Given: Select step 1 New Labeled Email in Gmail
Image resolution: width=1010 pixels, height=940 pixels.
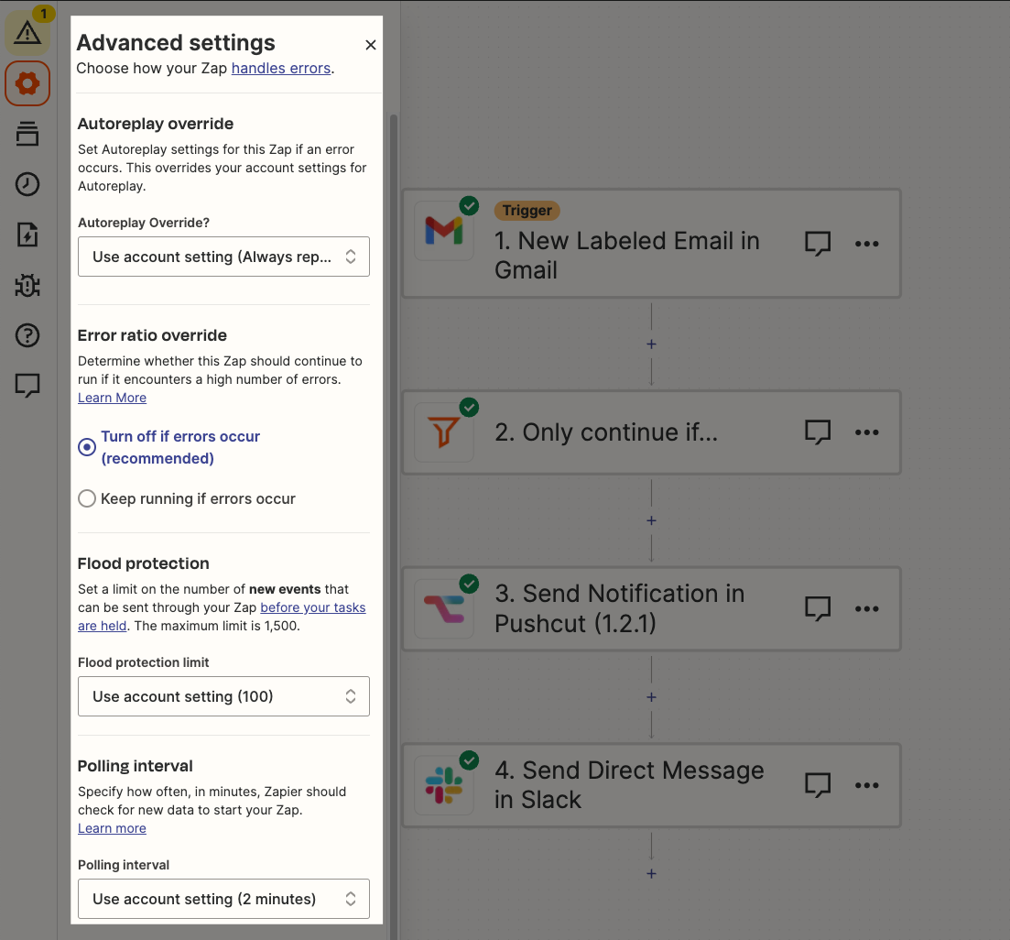Looking at the screenshot, I should (x=627, y=255).
